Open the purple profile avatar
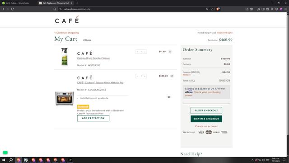The image size is (289, 163). (281, 9)
